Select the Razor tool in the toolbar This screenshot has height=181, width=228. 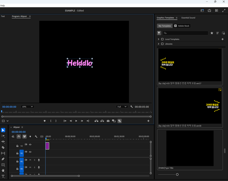[3, 147]
